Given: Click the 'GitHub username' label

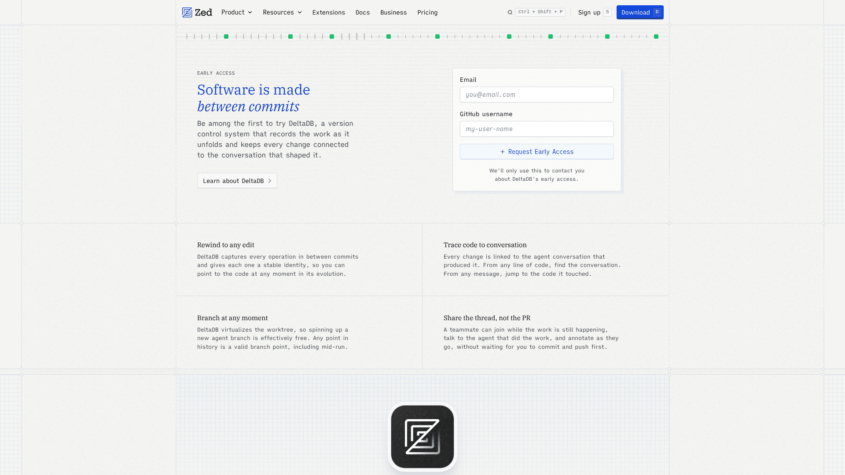Looking at the screenshot, I should [x=486, y=114].
